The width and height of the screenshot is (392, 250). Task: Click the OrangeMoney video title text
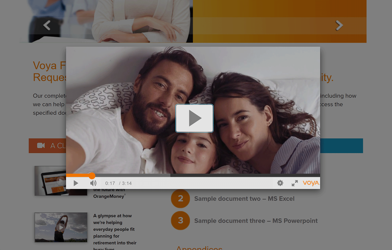(x=109, y=193)
